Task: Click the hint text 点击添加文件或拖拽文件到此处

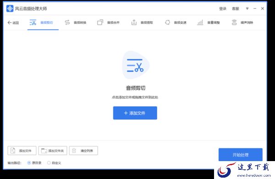Action: coord(135,97)
